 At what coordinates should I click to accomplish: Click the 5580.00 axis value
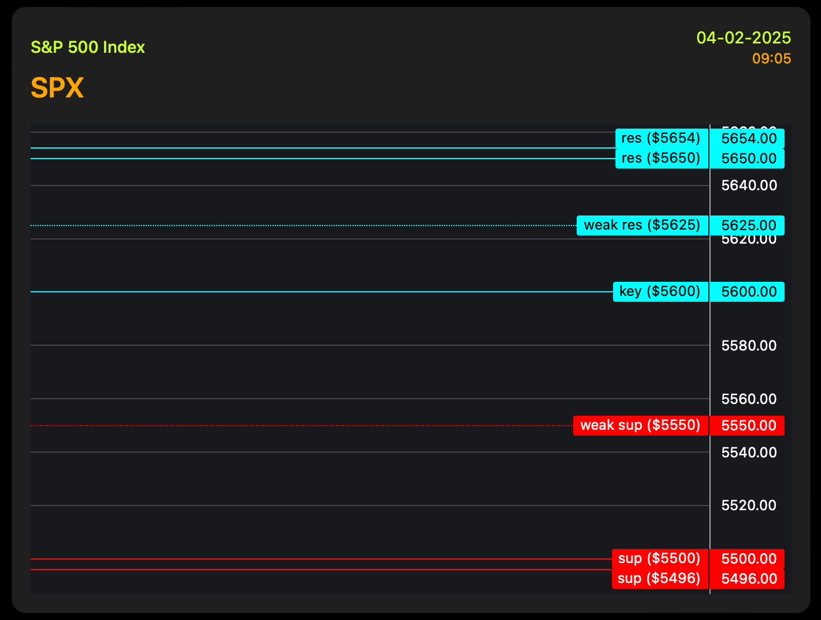[x=749, y=346]
